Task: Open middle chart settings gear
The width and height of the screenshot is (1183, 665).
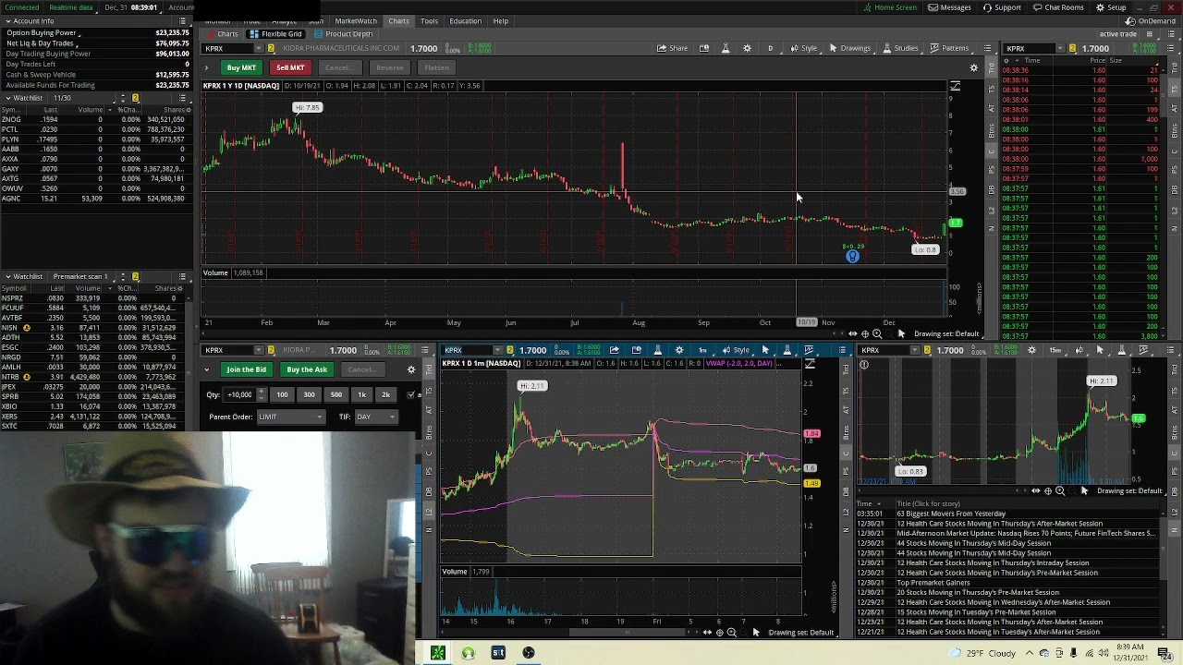Action: click(679, 350)
